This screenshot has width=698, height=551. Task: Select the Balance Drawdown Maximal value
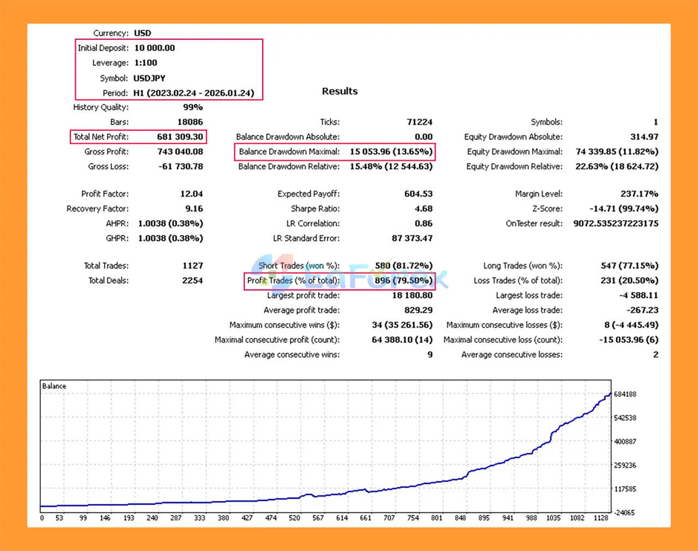click(x=391, y=152)
